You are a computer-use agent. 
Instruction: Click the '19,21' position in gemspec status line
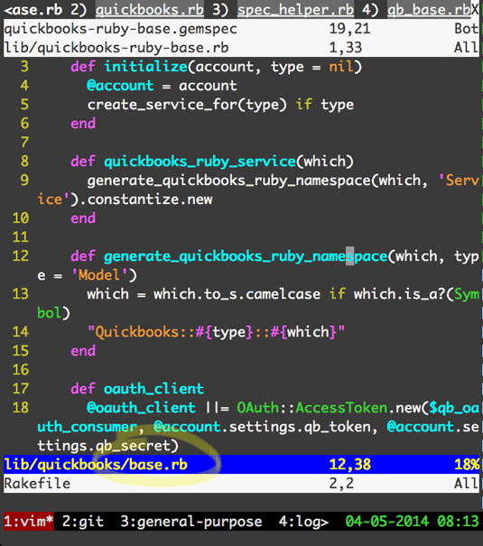click(350, 29)
